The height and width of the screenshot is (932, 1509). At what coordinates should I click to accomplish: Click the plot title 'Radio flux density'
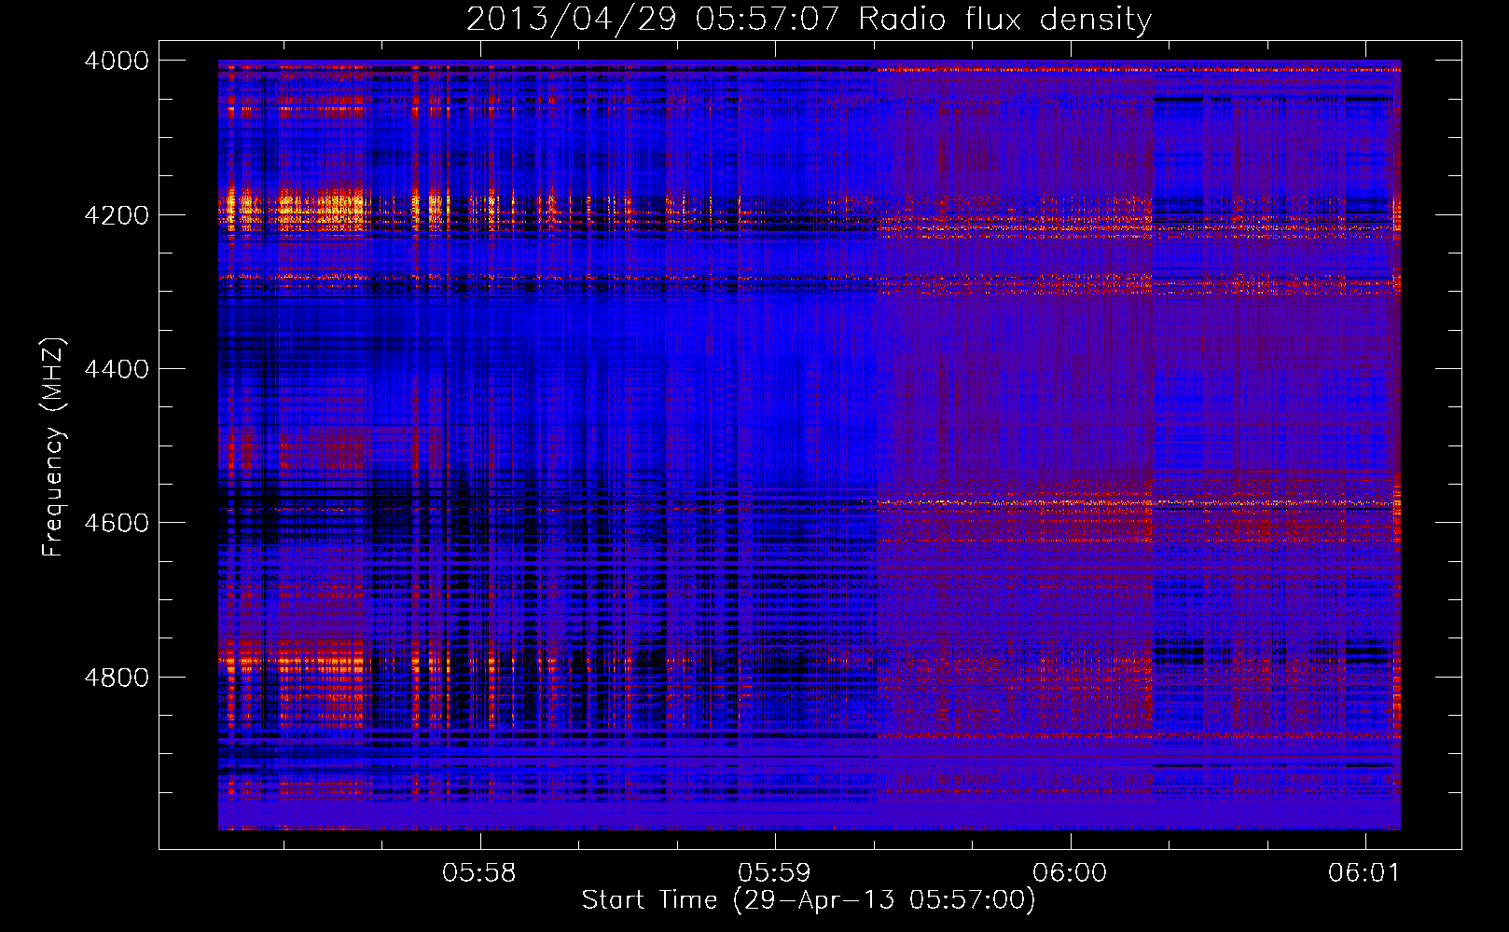[x=809, y=19]
